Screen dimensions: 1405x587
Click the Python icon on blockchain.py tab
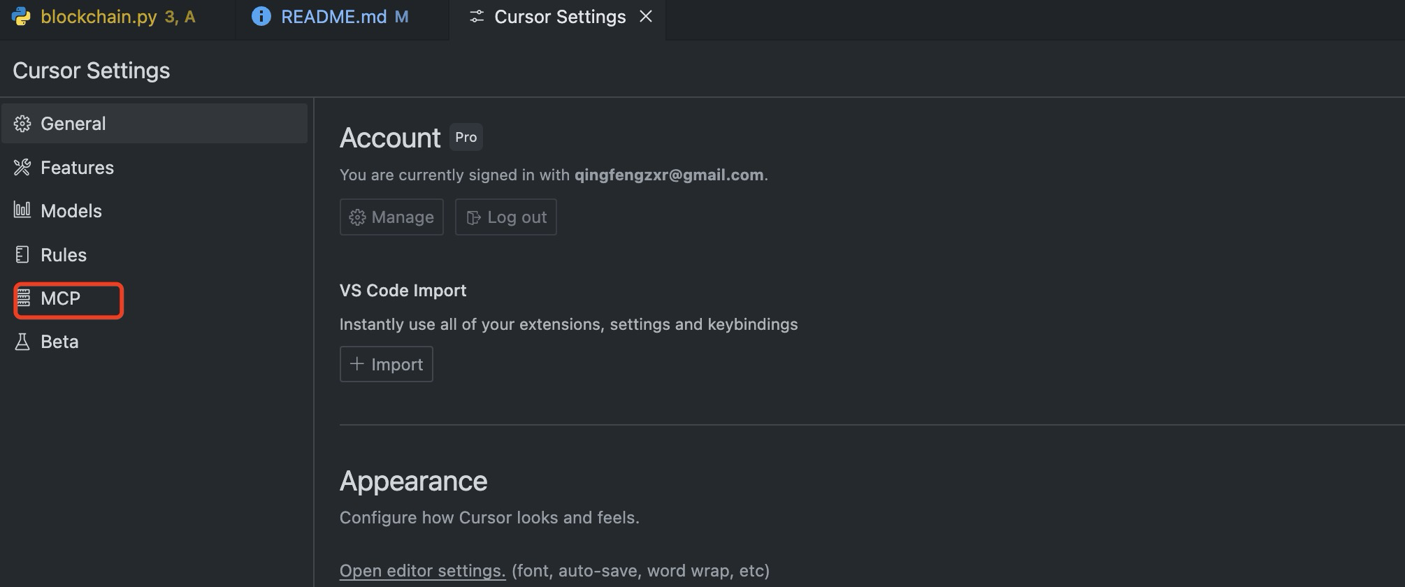21,16
